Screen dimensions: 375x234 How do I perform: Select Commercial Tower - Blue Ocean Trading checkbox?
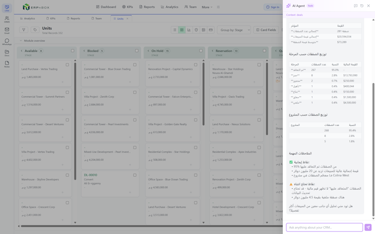(x=135, y=64)
